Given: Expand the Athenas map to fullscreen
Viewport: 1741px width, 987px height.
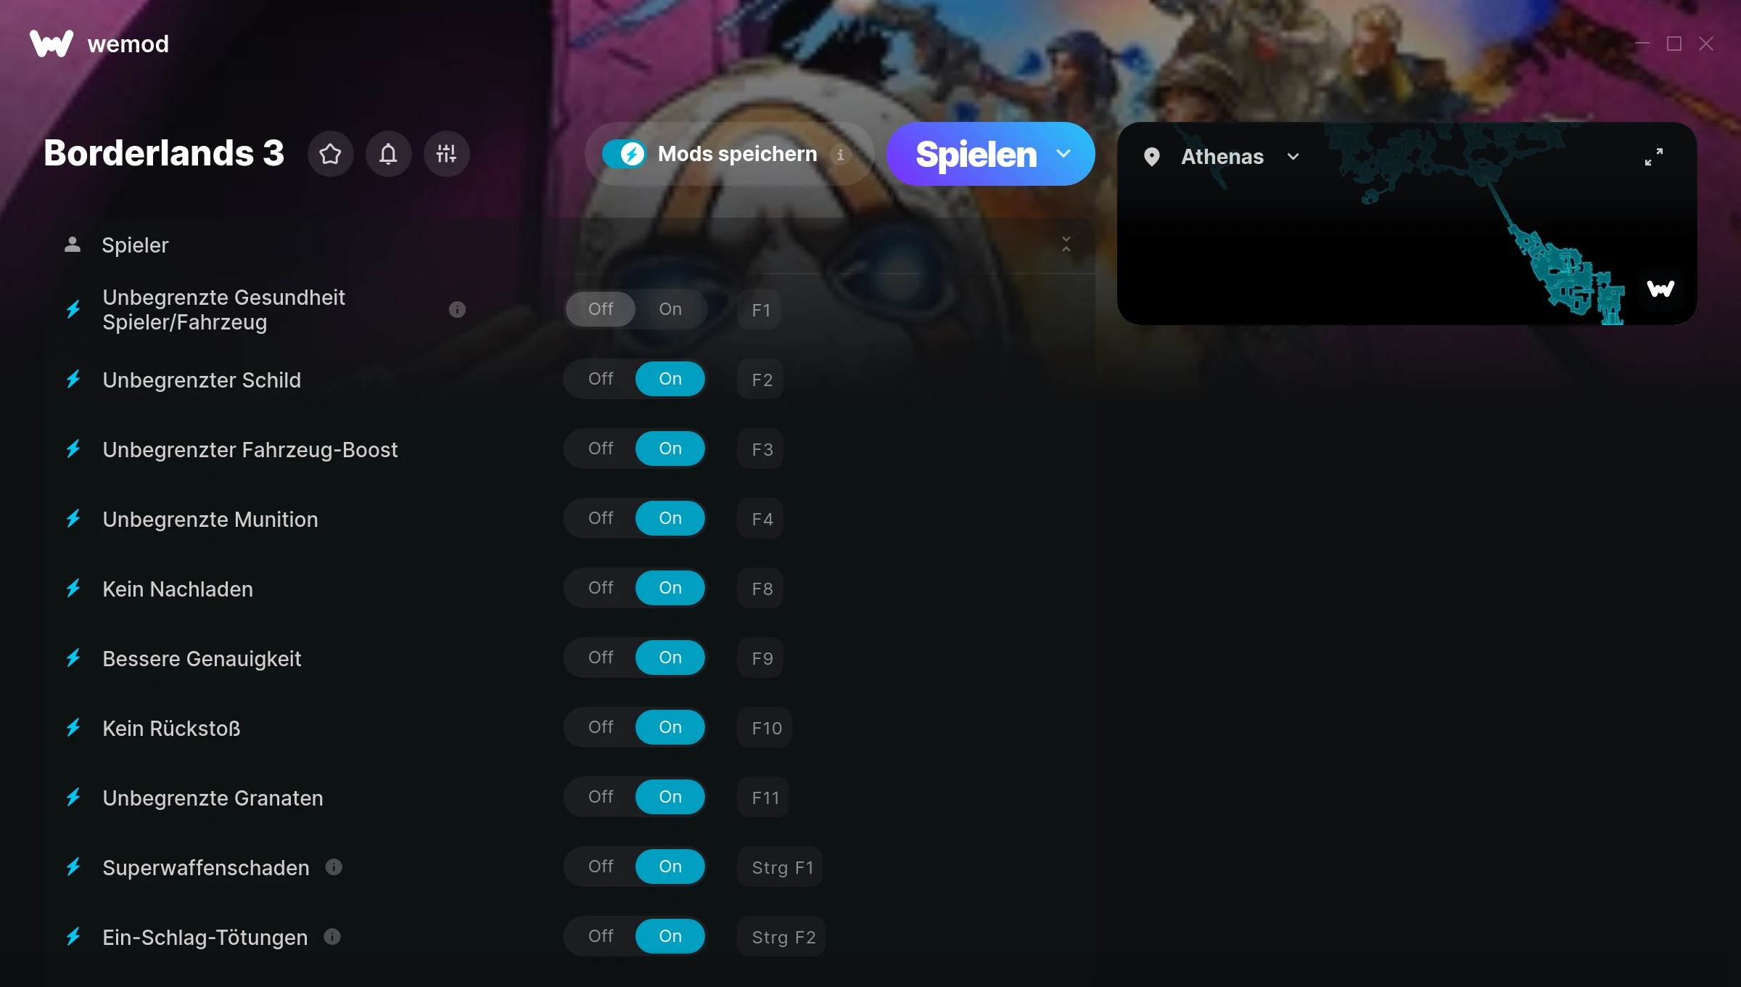Looking at the screenshot, I should tap(1654, 157).
